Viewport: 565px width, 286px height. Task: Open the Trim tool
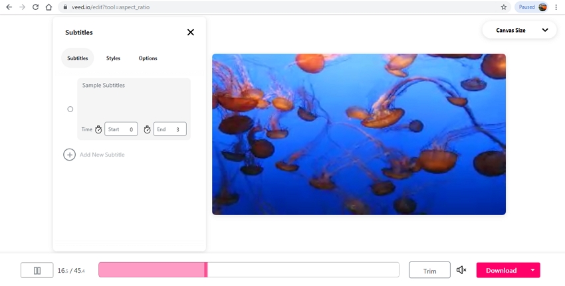click(429, 270)
